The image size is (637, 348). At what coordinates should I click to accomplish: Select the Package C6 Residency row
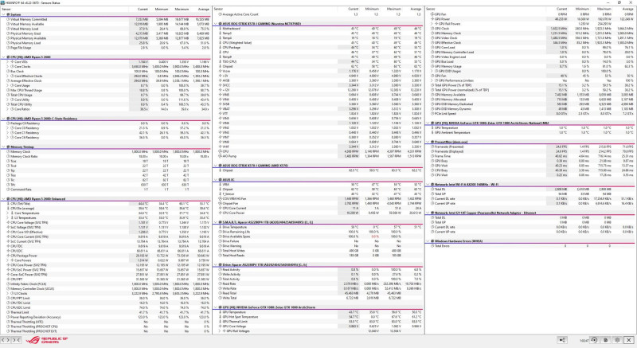click(106, 123)
